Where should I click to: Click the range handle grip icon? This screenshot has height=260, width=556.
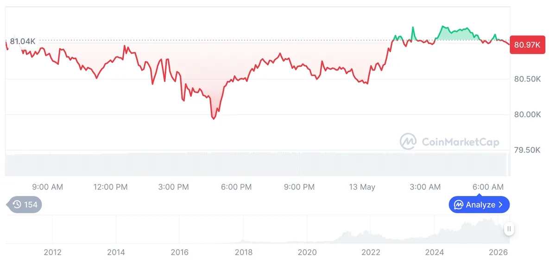click(x=509, y=228)
